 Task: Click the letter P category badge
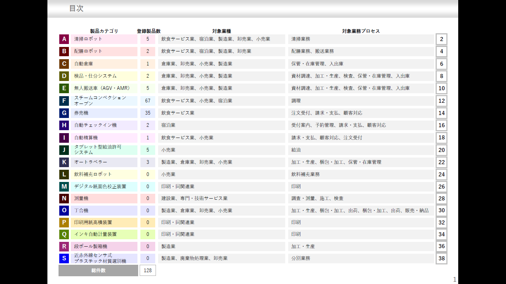(64, 223)
